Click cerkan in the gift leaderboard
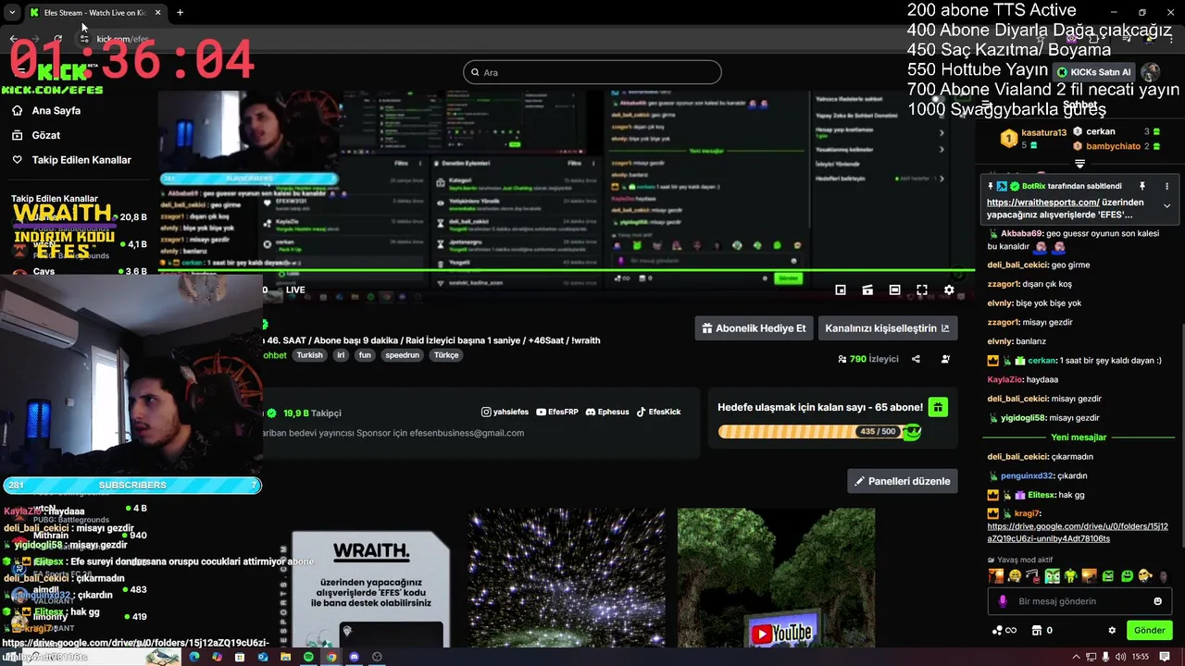The height and width of the screenshot is (666, 1185). [1101, 131]
